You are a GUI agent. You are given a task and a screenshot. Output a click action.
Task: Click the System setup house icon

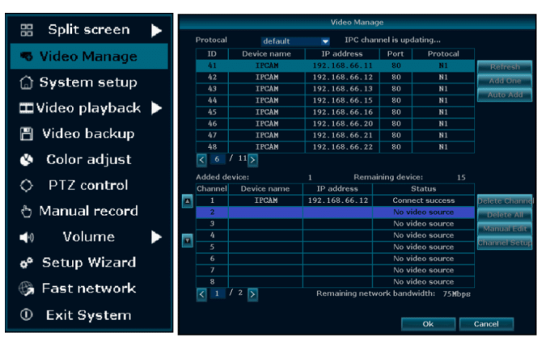point(25,82)
